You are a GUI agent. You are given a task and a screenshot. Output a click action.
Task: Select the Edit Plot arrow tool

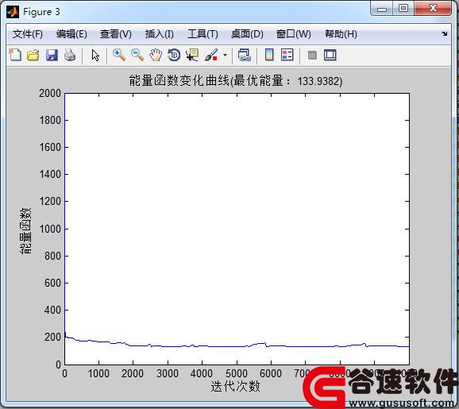[x=95, y=55]
